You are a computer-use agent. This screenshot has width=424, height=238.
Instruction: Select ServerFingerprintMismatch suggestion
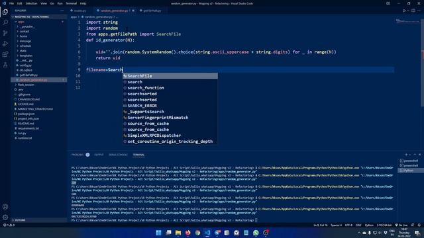pos(170,118)
